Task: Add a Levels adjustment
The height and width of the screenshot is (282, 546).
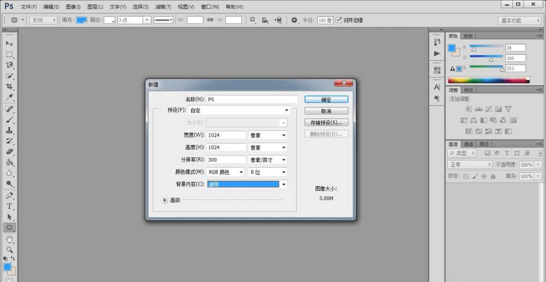Action: coord(478,109)
